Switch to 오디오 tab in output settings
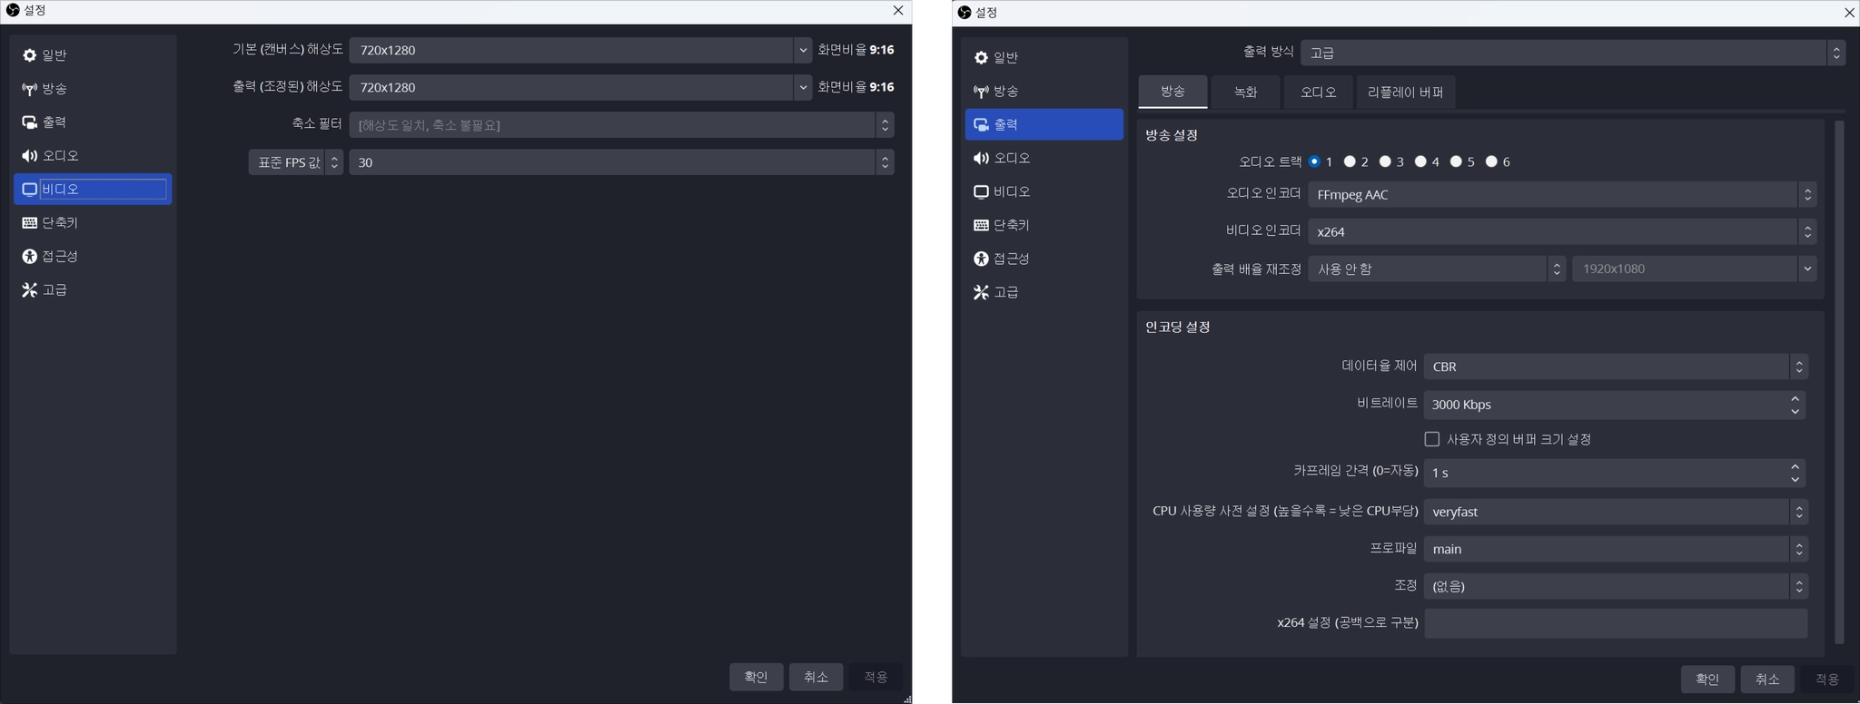 (1318, 92)
